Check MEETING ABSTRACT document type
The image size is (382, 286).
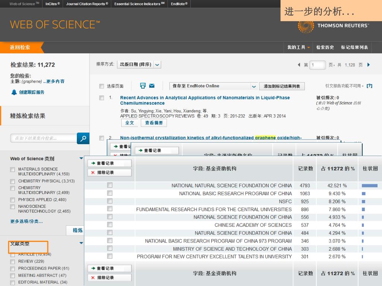coord(12,276)
